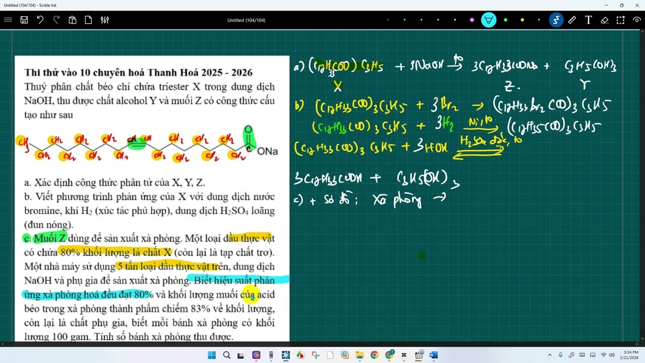Image resolution: width=645 pixels, height=363 pixels.
Task: Choose the cyan highlighter pen
Action: click(488, 20)
